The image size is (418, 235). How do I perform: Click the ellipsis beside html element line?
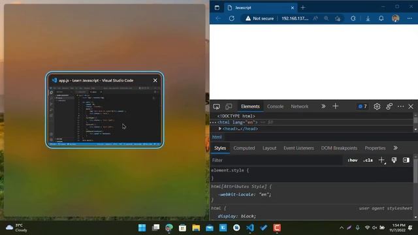(x=213, y=122)
